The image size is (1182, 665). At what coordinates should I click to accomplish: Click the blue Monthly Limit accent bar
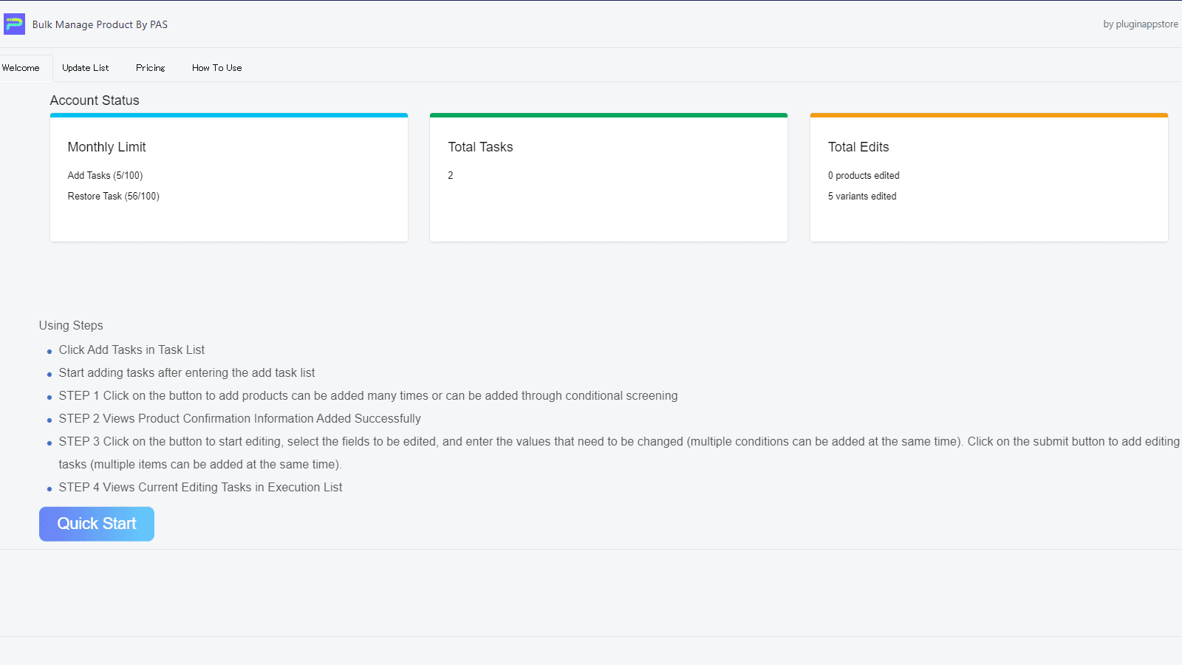228,115
